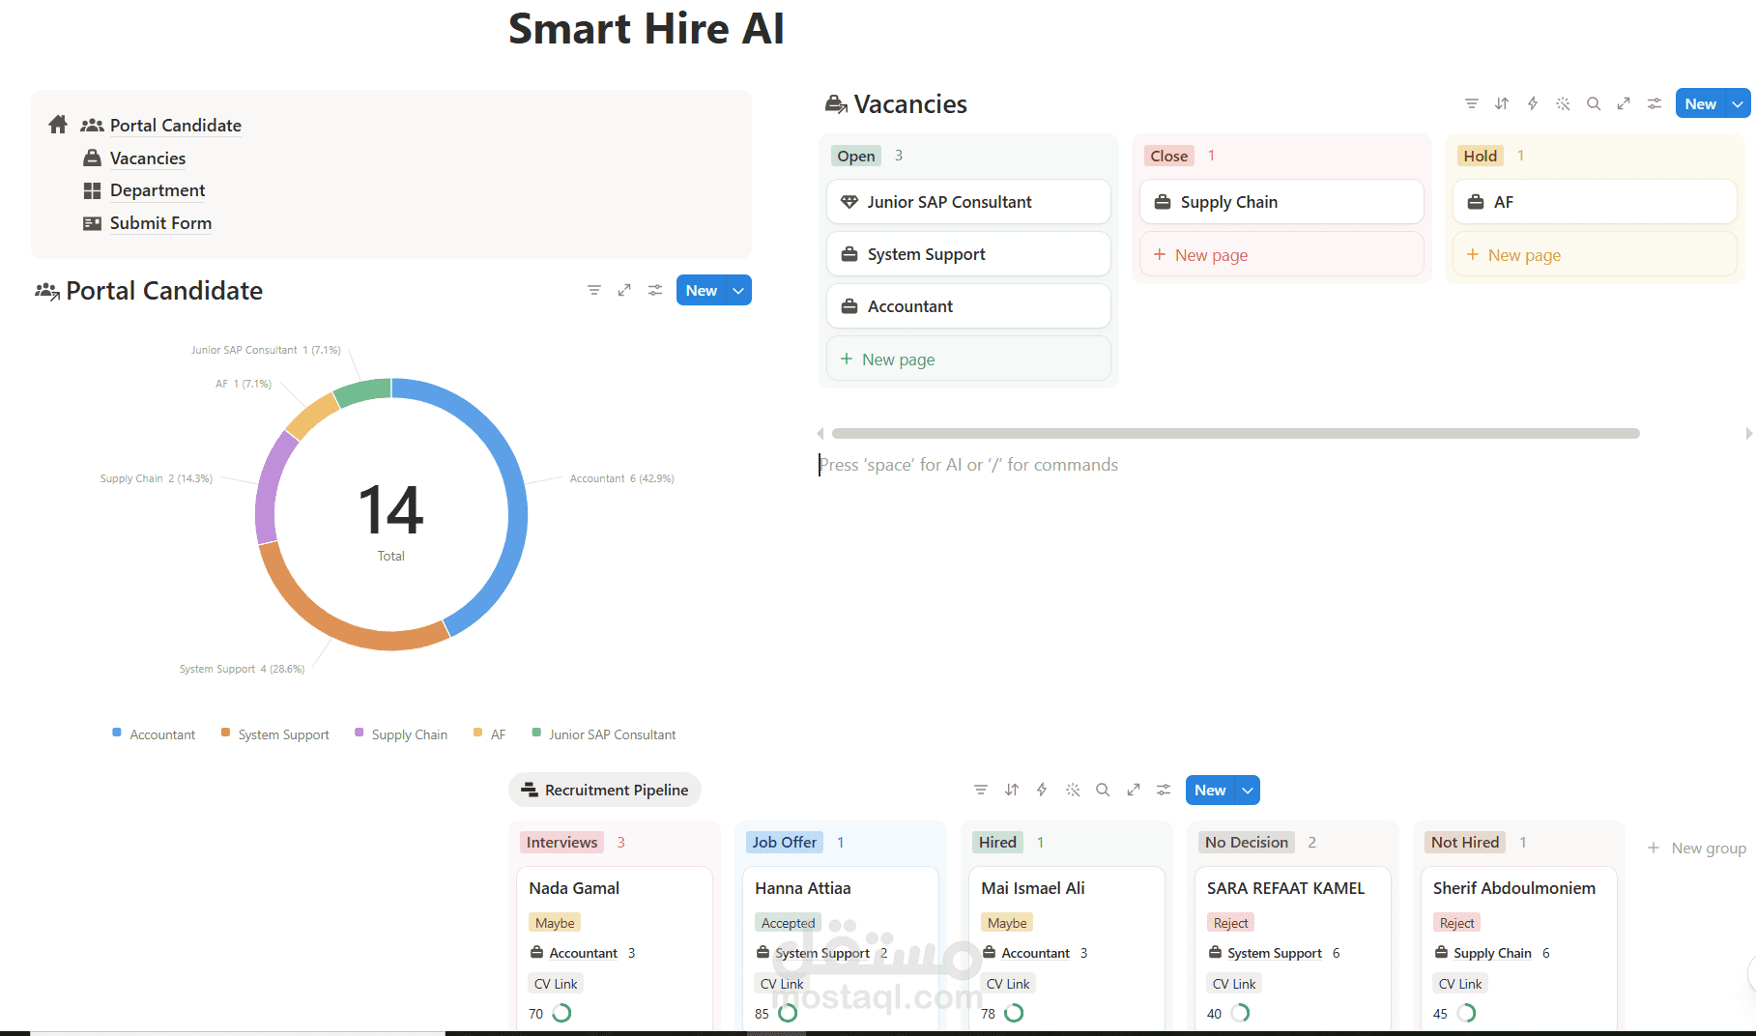Add New page under Open column
This screenshot has height=1036, width=1756.
click(x=968, y=360)
